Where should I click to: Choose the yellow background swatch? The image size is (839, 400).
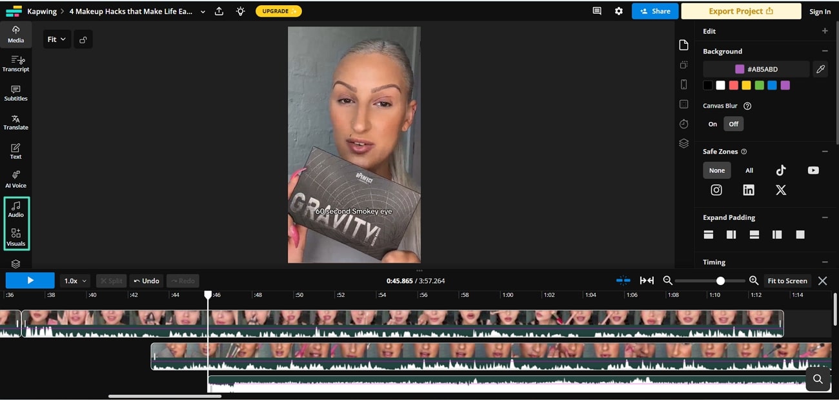(x=746, y=85)
